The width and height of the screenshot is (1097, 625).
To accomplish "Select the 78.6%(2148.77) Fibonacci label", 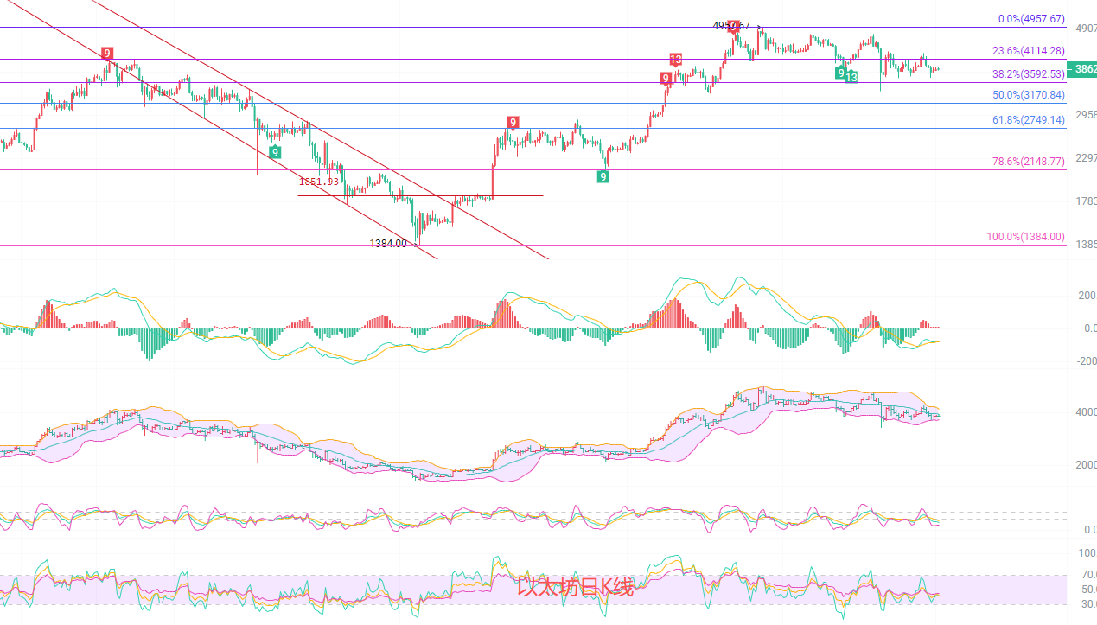I will point(1029,162).
